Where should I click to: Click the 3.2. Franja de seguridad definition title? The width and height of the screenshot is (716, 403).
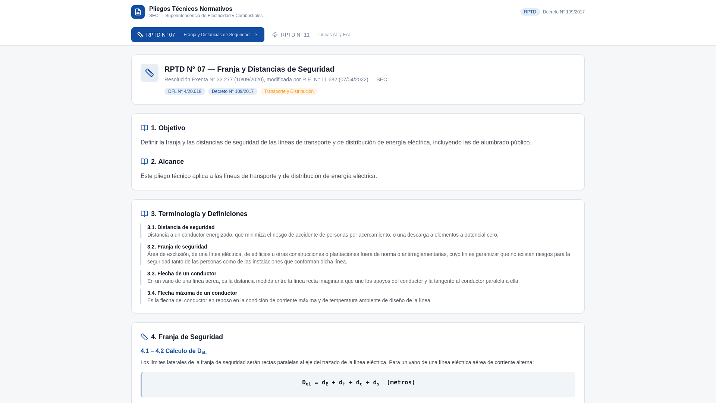coord(177,247)
